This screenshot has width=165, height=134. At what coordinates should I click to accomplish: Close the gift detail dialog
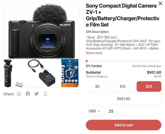160,4
